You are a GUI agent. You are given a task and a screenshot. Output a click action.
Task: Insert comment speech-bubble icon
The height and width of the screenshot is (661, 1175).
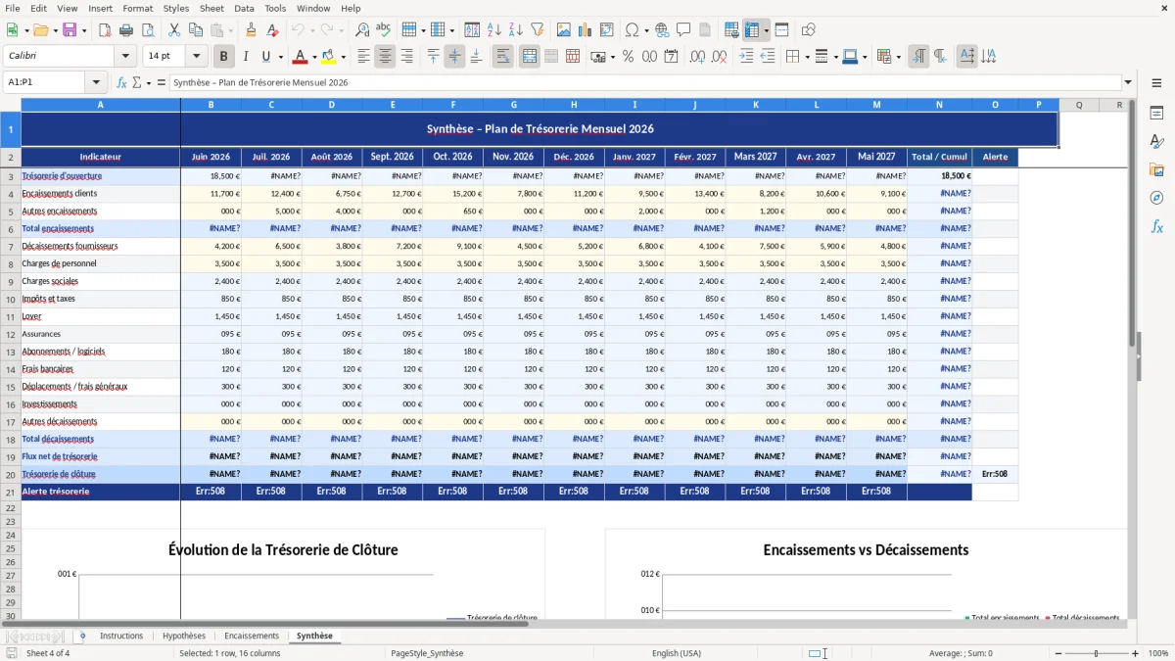coord(683,30)
